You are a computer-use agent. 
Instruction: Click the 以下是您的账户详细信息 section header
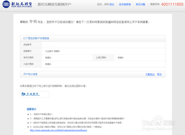[x=36, y=38]
